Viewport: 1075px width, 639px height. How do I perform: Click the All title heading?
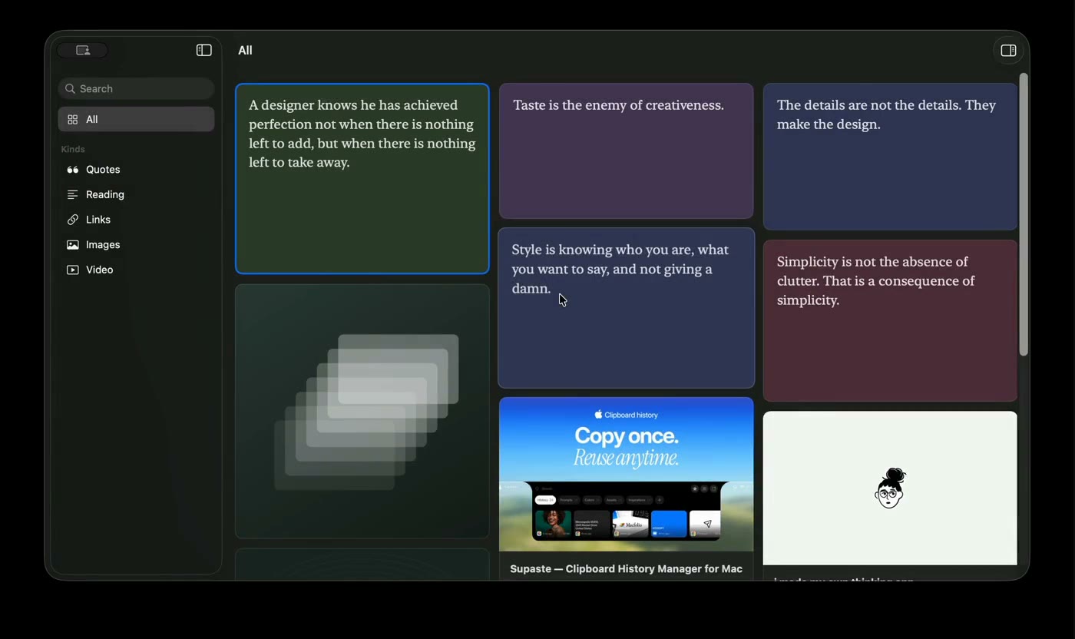(x=245, y=51)
